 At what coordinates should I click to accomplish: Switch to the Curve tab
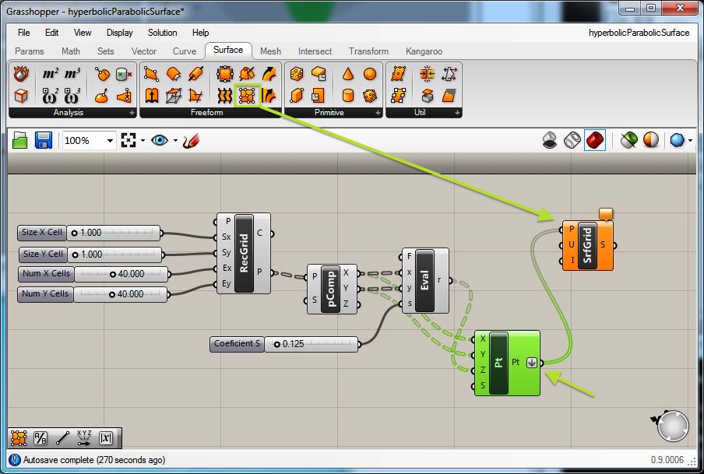coord(185,51)
